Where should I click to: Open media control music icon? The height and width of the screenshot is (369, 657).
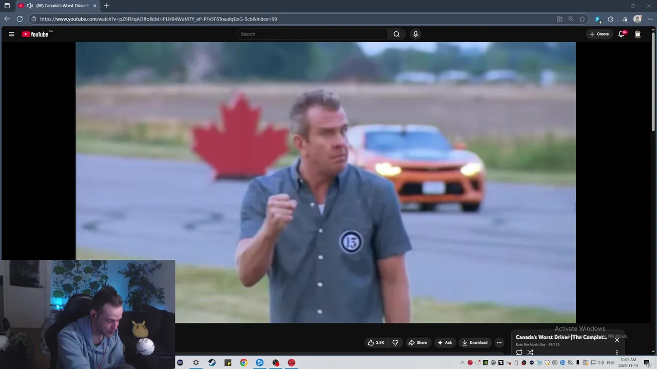pyautogui.click(x=625, y=19)
